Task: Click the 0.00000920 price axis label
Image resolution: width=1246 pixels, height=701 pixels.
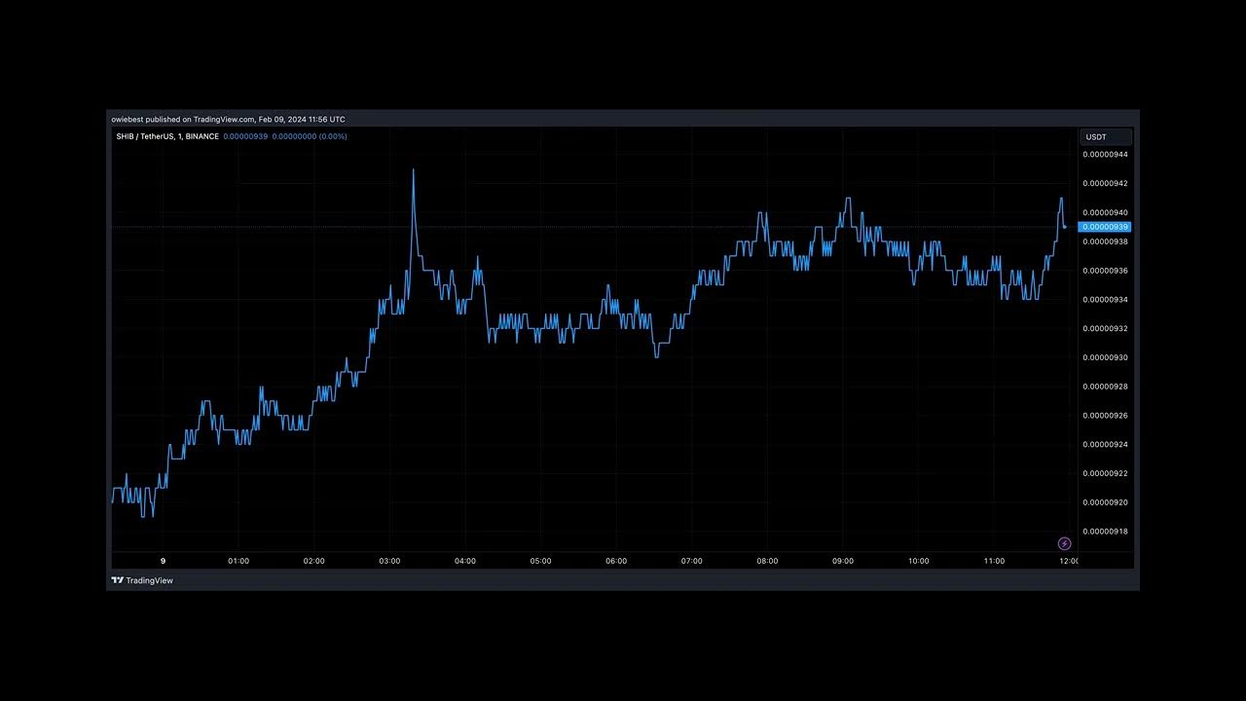Action: pyautogui.click(x=1105, y=502)
